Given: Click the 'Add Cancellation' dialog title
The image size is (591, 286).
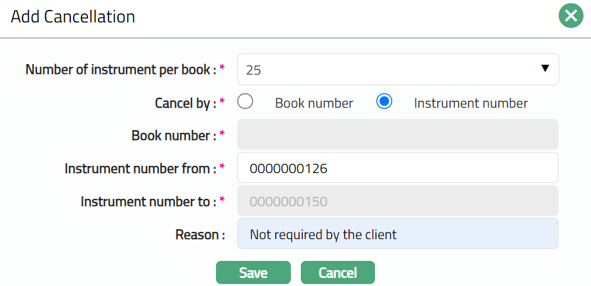Looking at the screenshot, I should click(73, 17).
